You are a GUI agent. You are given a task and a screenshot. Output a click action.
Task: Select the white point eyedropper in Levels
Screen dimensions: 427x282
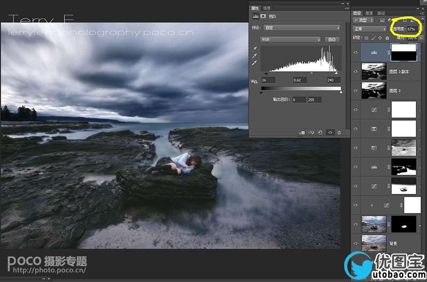point(255,63)
